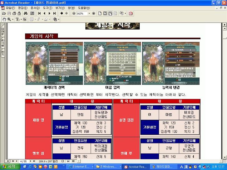Click the status bar next page button
The height and width of the screenshot is (170, 227).
tap(31, 161)
